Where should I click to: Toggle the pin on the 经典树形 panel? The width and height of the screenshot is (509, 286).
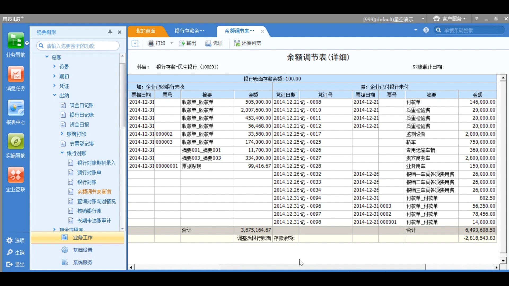[110, 32]
